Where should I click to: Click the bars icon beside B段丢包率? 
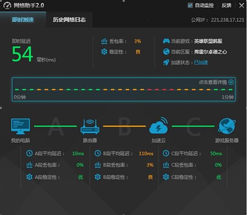97,165
